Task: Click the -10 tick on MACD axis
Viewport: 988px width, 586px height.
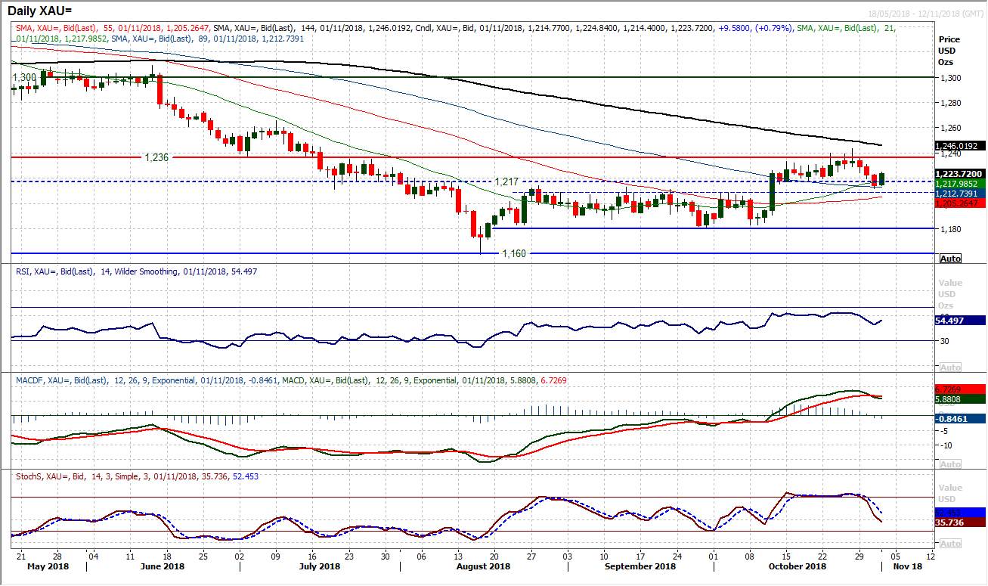Action: tap(945, 445)
